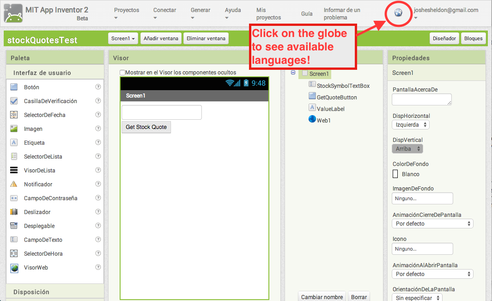Open the Guía link

tap(307, 13)
